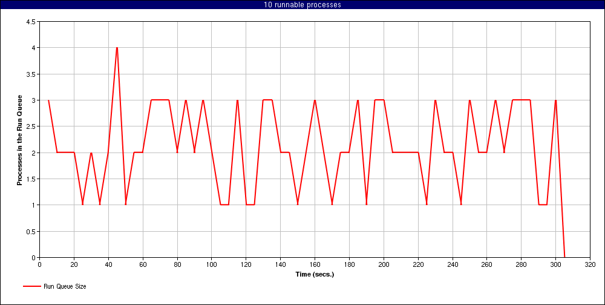This screenshot has height=305, width=605.
Task: Click the x-axis label '200'
Action: 384,264
